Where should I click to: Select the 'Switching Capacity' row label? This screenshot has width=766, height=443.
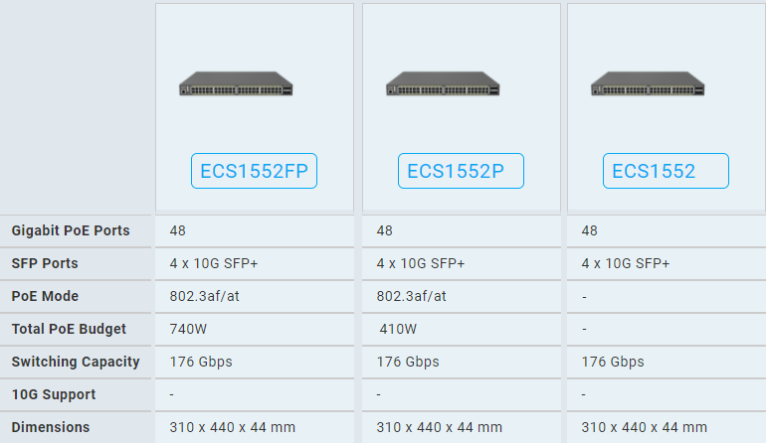(76, 362)
